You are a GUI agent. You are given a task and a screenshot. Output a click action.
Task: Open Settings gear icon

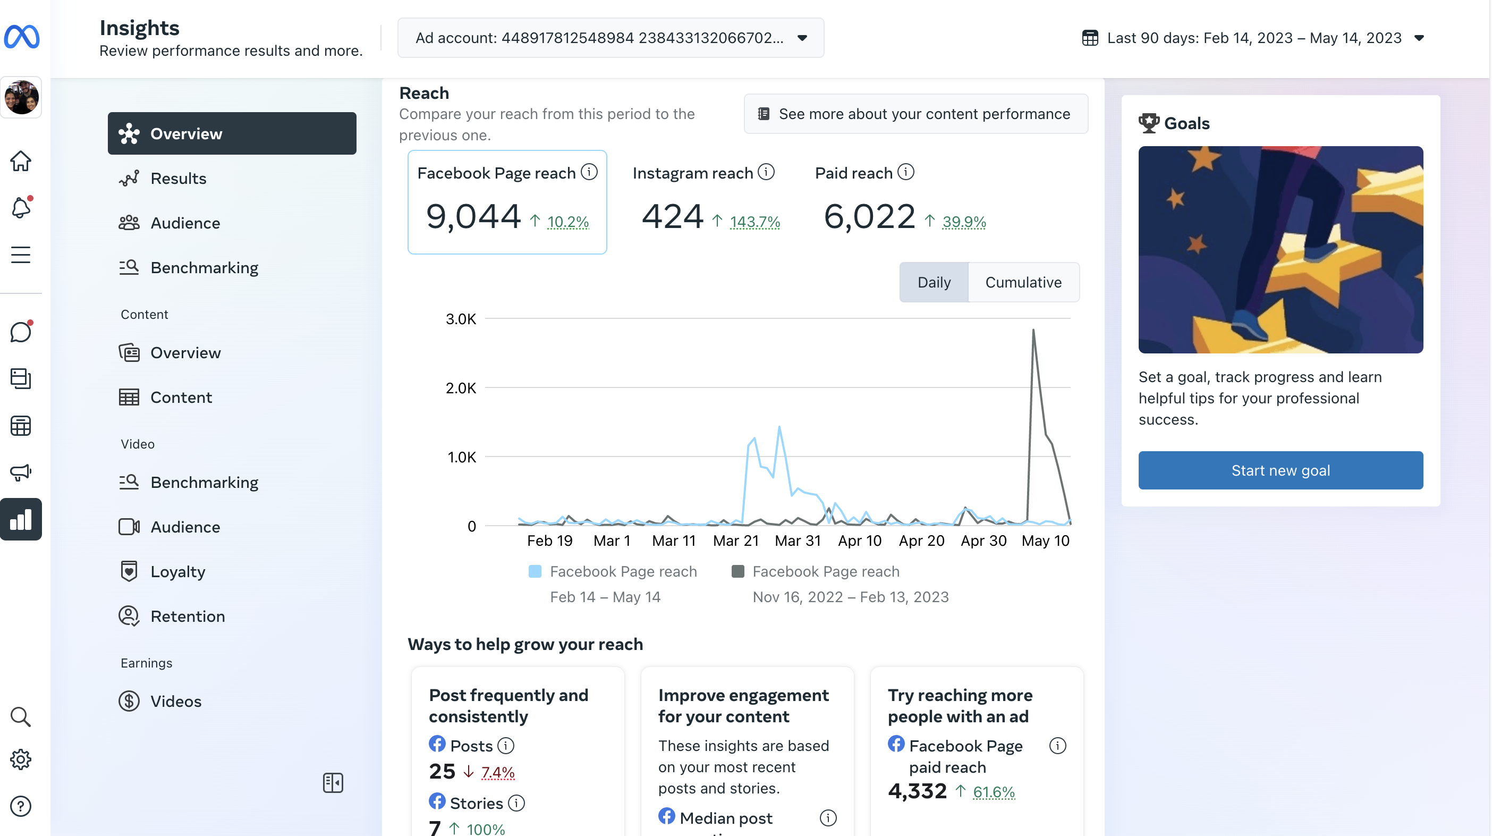click(21, 759)
